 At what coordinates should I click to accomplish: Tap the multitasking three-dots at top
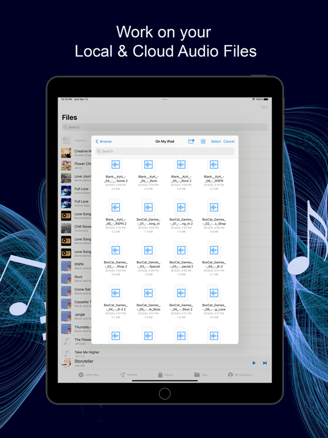click(165, 99)
